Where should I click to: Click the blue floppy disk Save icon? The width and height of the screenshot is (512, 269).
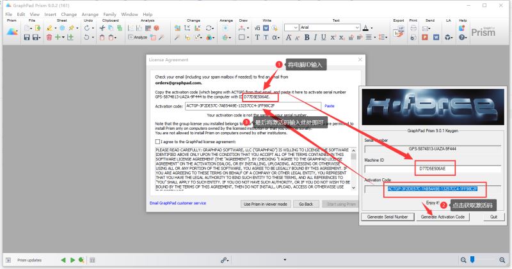(x=27, y=38)
